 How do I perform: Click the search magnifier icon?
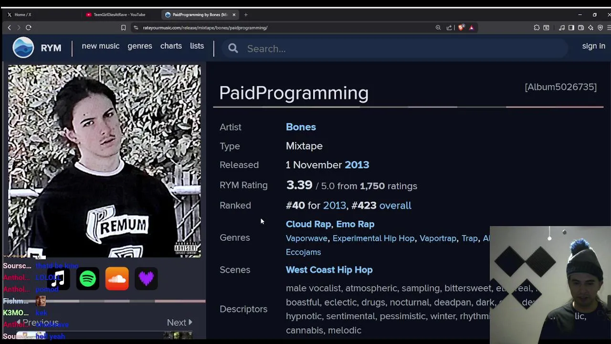click(x=233, y=48)
